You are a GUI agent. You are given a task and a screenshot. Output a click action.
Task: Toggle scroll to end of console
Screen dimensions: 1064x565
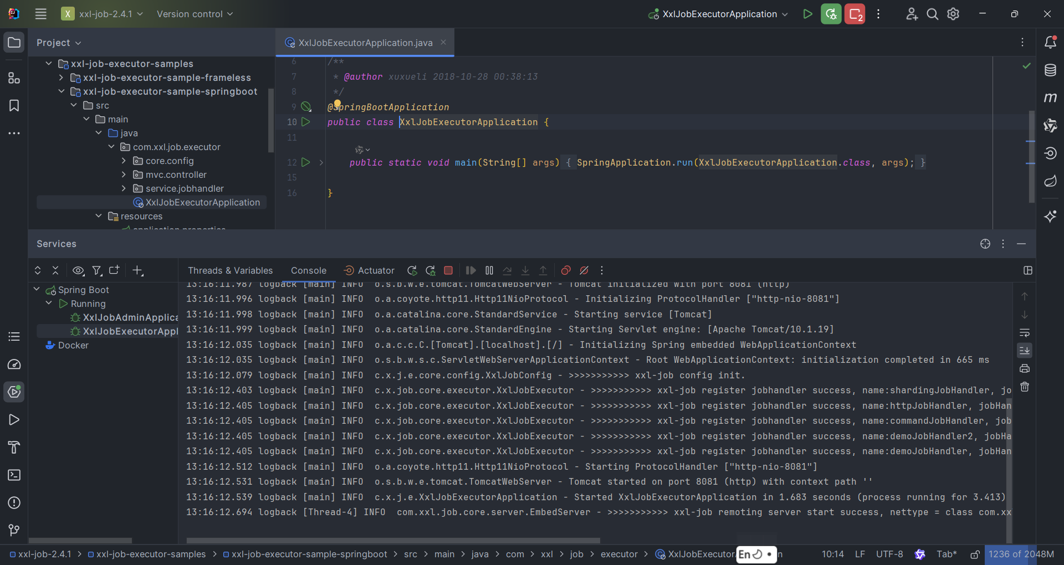click(1025, 351)
